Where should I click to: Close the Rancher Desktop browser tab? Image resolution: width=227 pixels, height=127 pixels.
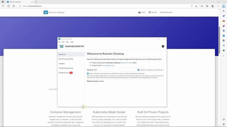[x=32, y=2]
